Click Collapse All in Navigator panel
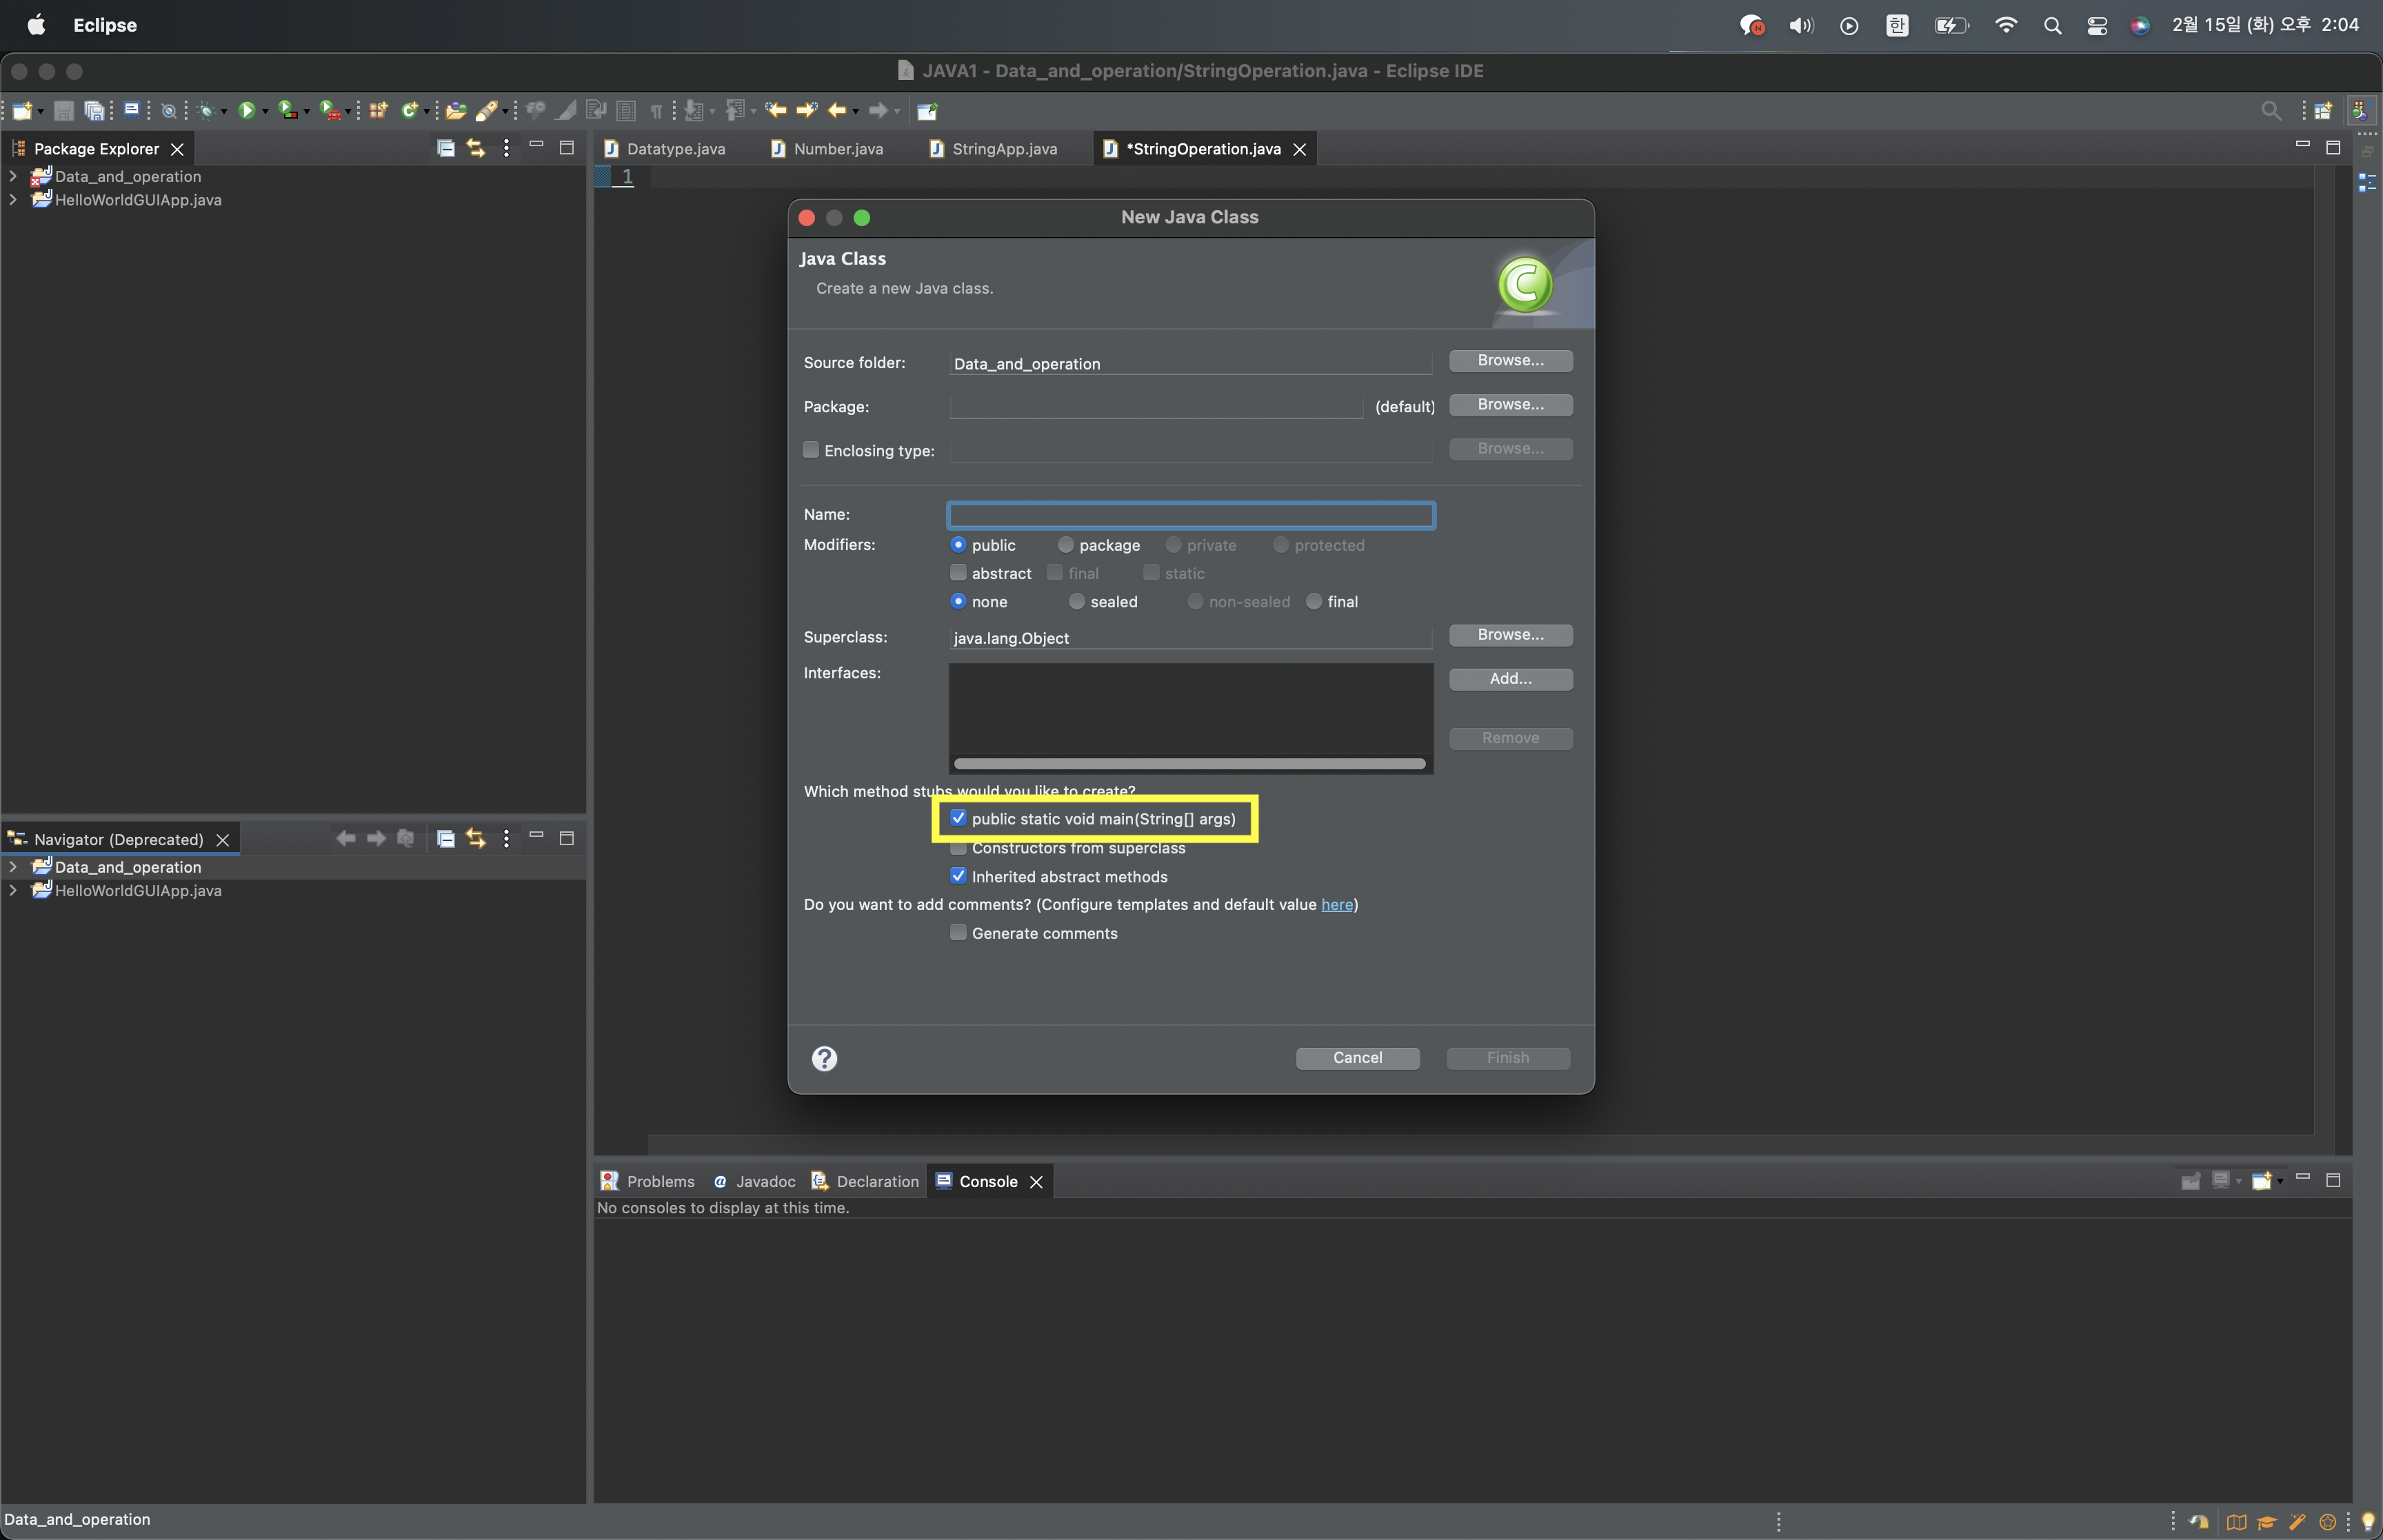The image size is (2383, 1540). point(446,839)
